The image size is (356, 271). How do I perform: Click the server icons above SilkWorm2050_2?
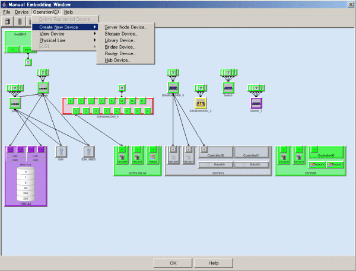(201, 88)
